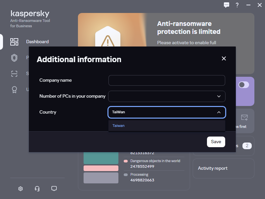Select the Dashboard menu item
The image size is (265, 199).
(37, 42)
